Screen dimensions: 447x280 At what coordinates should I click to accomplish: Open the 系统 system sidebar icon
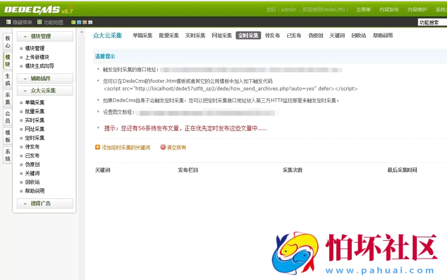point(7,154)
